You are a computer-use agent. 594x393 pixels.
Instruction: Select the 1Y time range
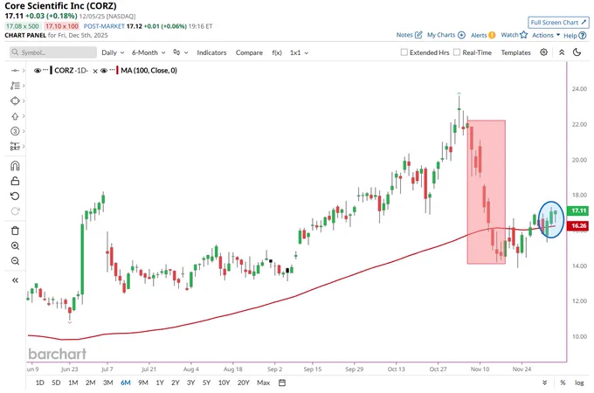pos(160,383)
